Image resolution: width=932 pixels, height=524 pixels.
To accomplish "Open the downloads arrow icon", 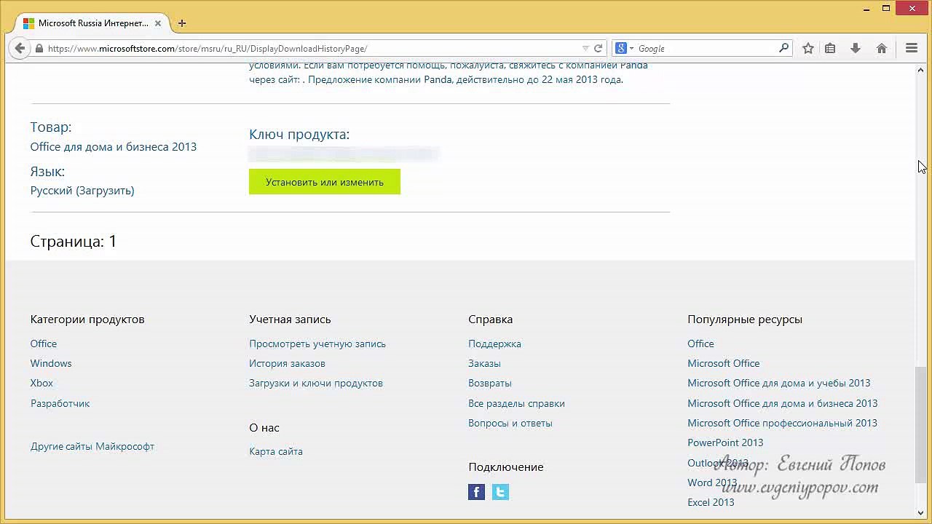I will [856, 48].
